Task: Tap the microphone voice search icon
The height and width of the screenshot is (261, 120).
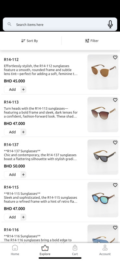Action: (110, 24)
